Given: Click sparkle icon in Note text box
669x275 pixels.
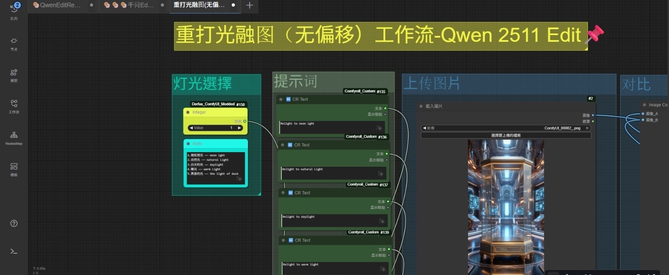Looking at the screenshot, I should pos(239,179).
